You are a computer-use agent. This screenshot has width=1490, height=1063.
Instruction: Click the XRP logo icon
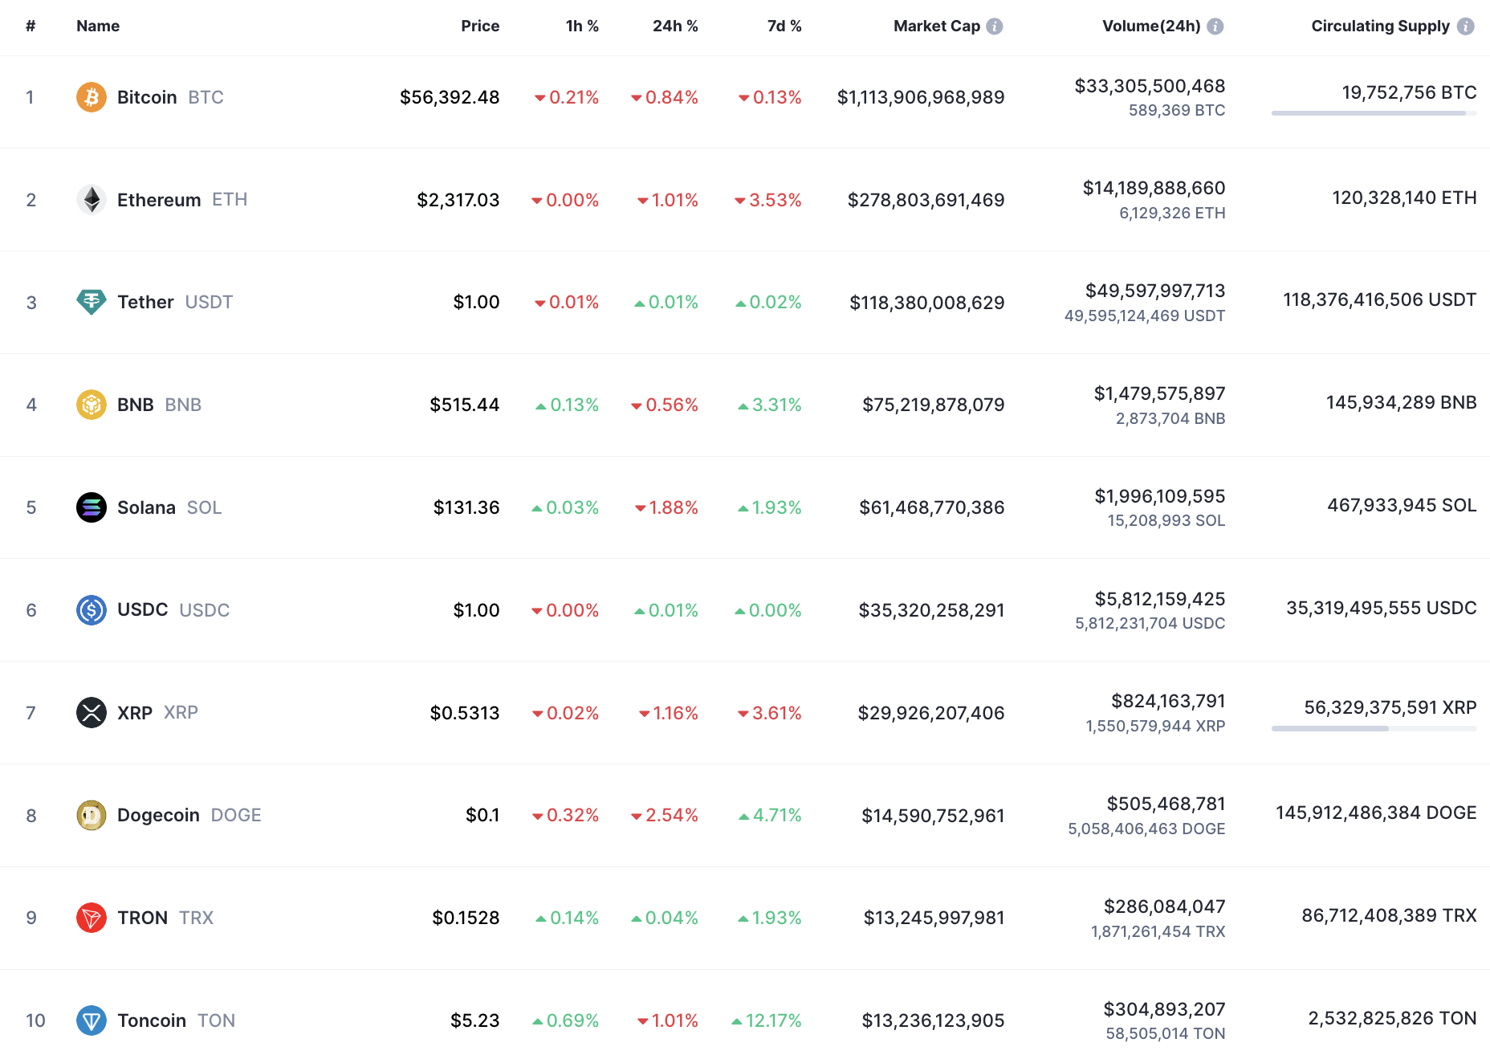tap(92, 712)
